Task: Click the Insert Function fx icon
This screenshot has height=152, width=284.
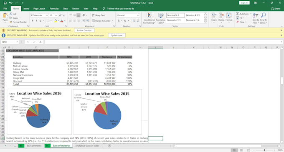Action: pyautogui.click(x=41, y=42)
